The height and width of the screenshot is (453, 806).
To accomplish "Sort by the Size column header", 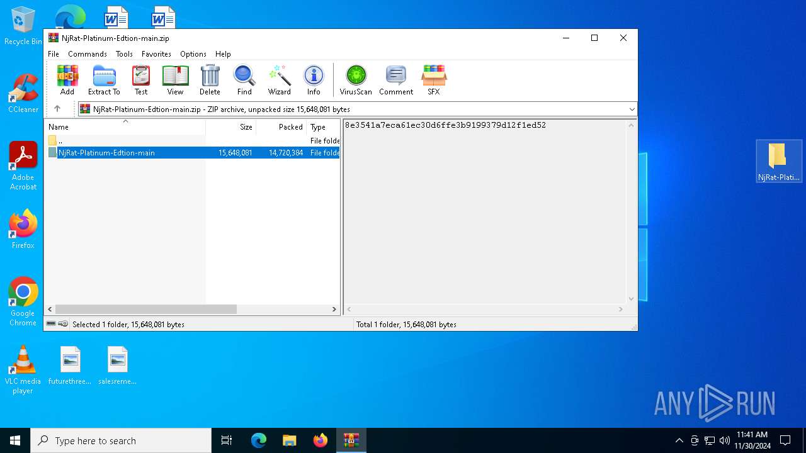I will 231,126.
